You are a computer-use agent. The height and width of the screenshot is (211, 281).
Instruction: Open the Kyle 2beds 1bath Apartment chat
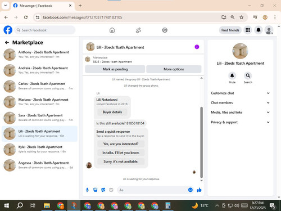[x=39, y=149]
